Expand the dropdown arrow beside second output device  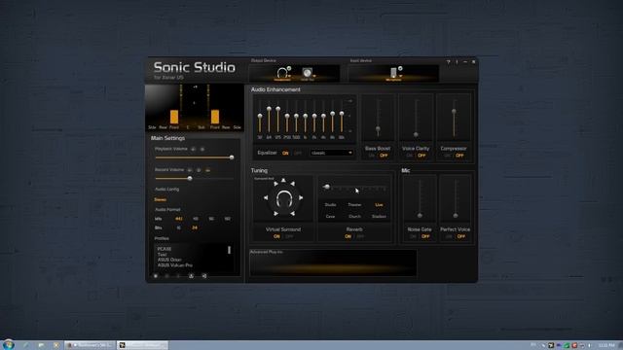coord(313,76)
